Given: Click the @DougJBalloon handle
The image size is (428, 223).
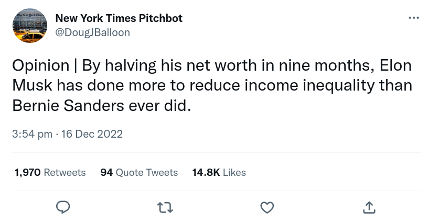Looking at the screenshot, I should point(92,32).
